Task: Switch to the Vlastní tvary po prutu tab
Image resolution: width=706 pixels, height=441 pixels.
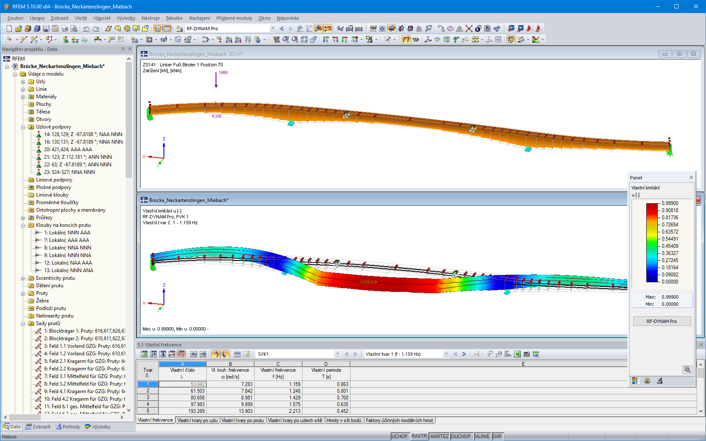Action: 242,420
